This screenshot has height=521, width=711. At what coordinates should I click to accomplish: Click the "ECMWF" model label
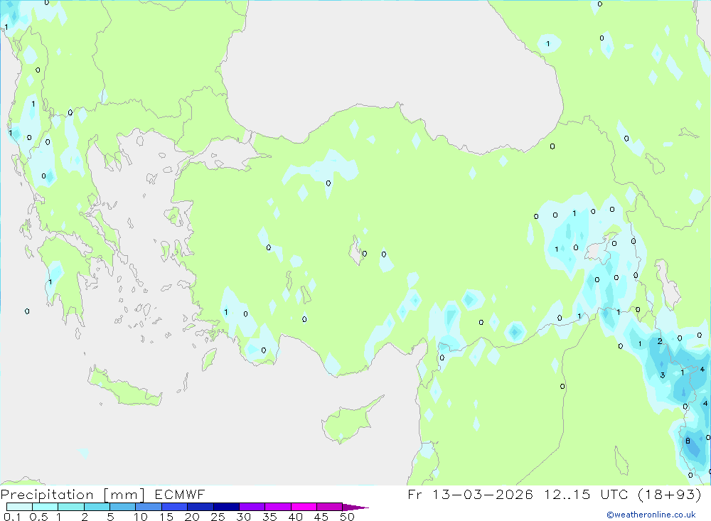pos(180,494)
